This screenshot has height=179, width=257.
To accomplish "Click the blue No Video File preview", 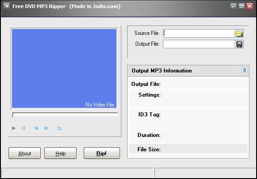I will [x=64, y=68].
